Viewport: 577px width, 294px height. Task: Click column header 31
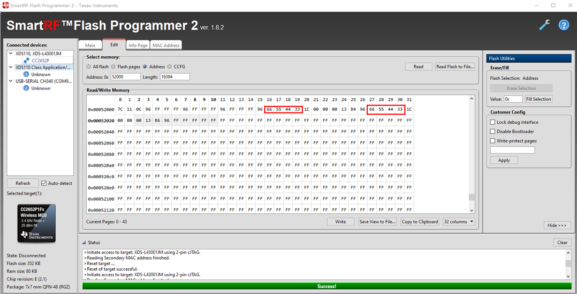409,99
